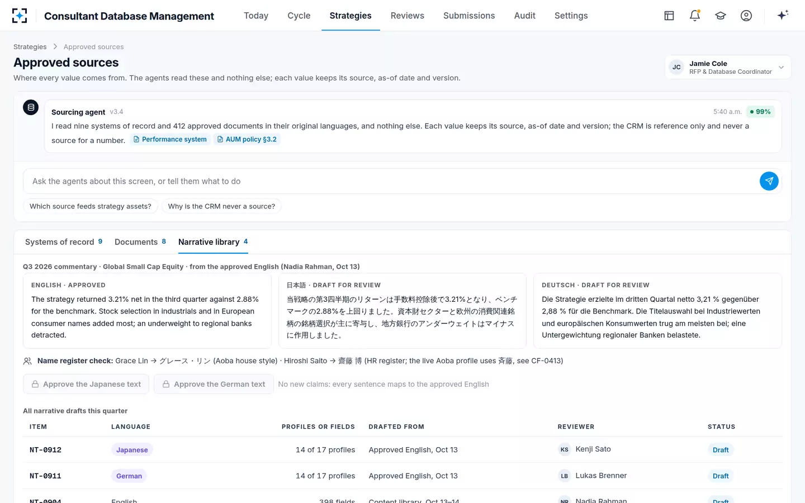Expand the Jamie Cole role dropdown
The image size is (805, 503).
728,67
